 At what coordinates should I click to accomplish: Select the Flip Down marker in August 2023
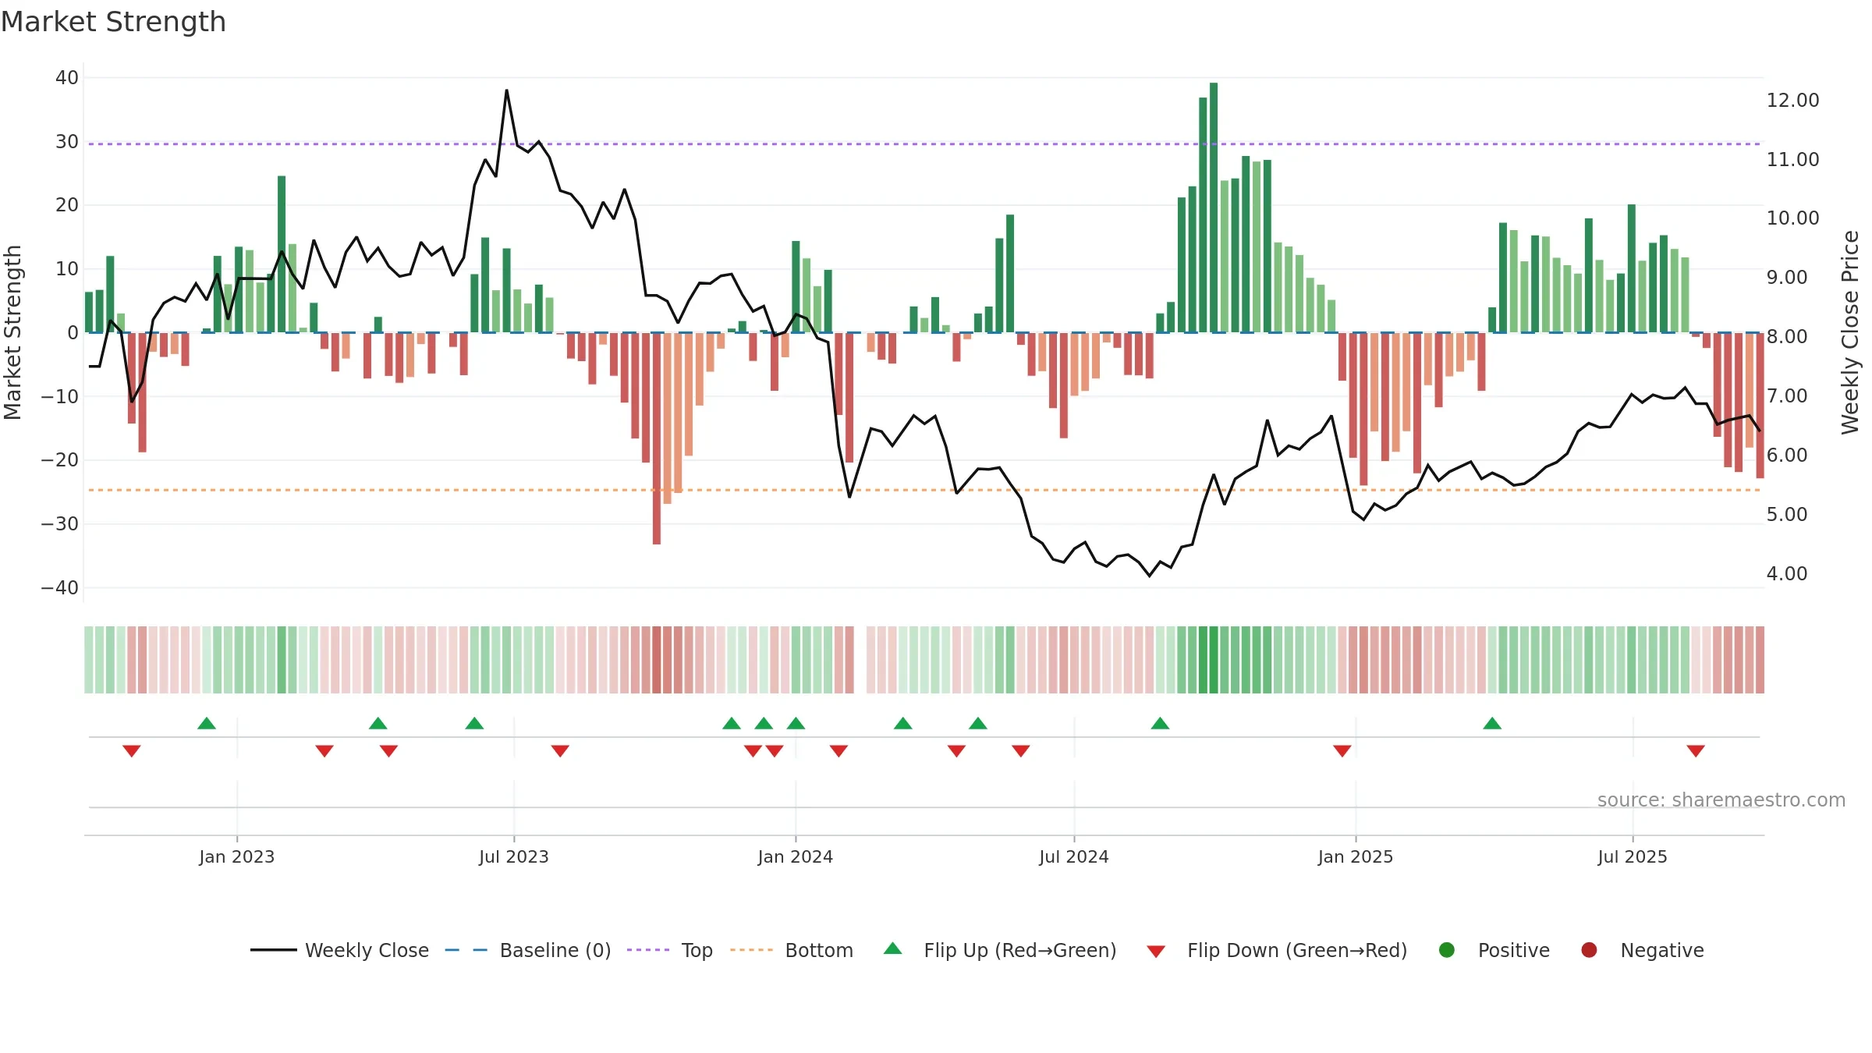coord(560,751)
